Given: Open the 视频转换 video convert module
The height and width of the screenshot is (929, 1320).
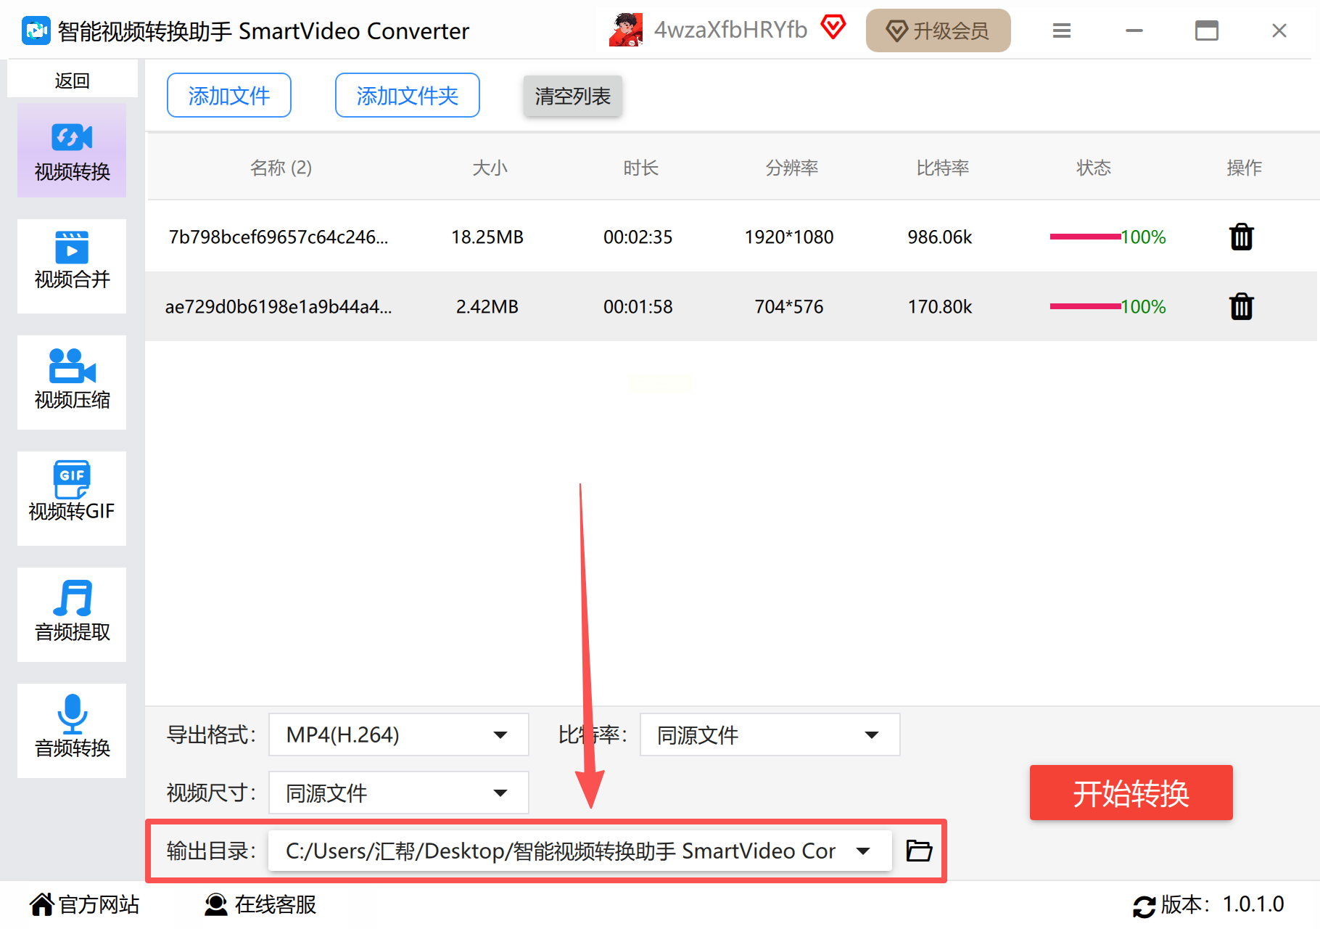Looking at the screenshot, I should [72, 150].
